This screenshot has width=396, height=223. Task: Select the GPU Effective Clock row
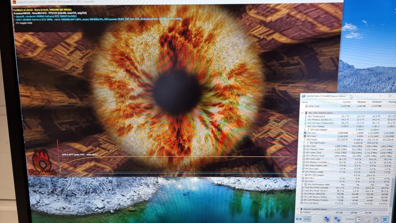point(348,156)
